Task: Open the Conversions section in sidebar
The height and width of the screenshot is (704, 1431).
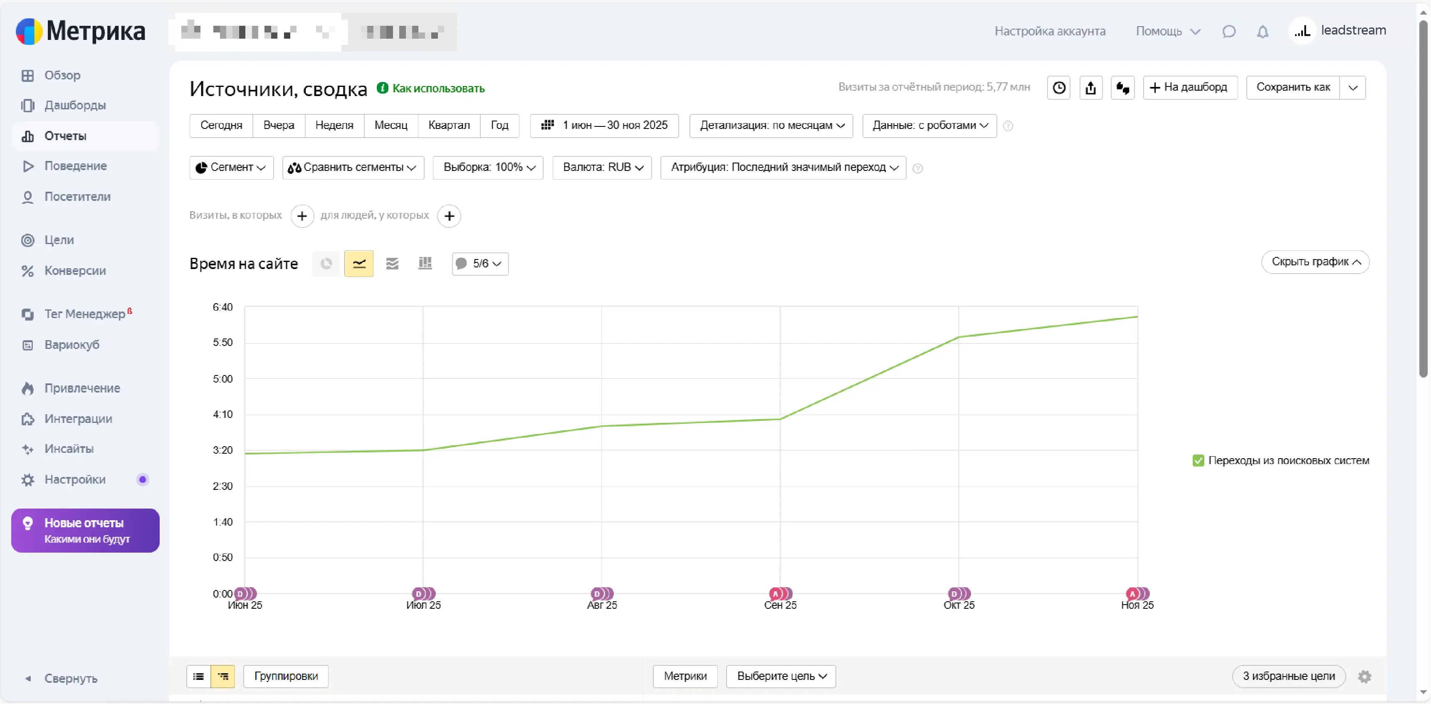Action: pos(74,271)
